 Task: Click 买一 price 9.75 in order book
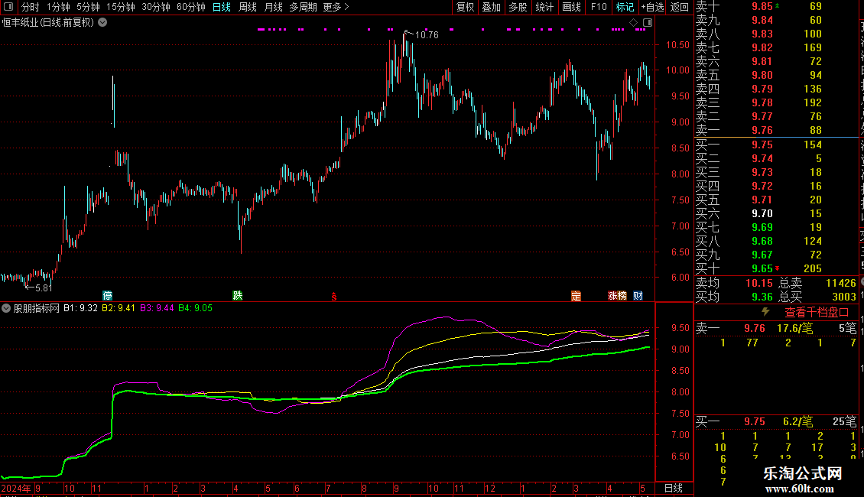pos(762,145)
